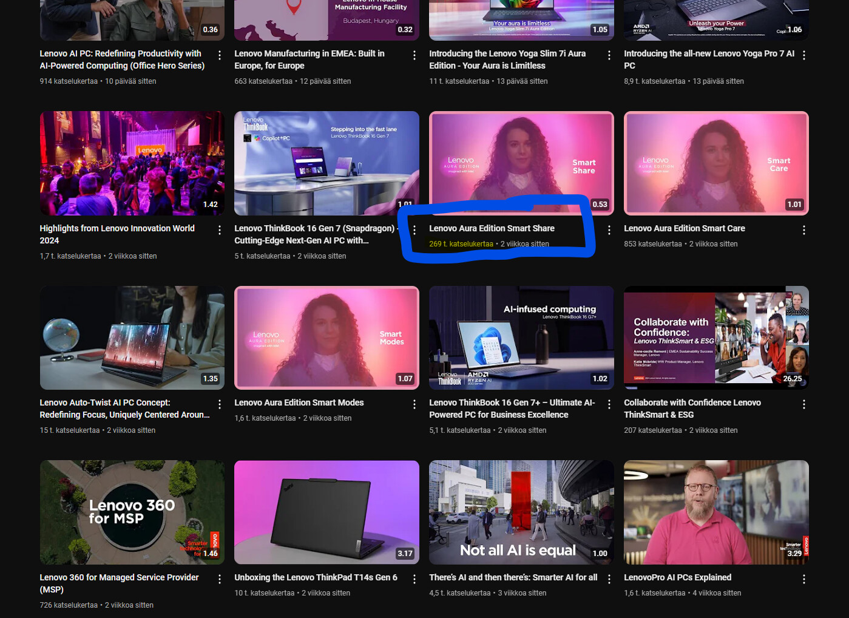Open options menu for Lenovo Manufacturing in EMEA video
This screenshot has width=849, height=618.
pos(414,55)
